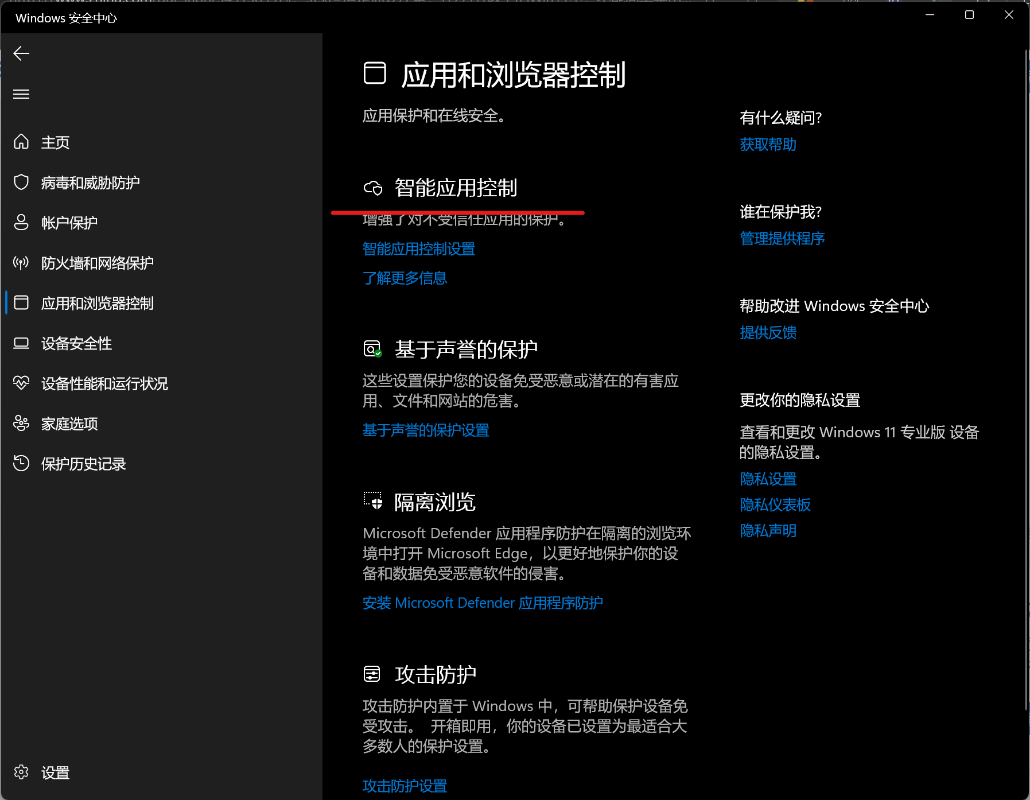
Task: Toggle the hamburger navigation menu
Action: pyautogui.click(x=21, y=94)
